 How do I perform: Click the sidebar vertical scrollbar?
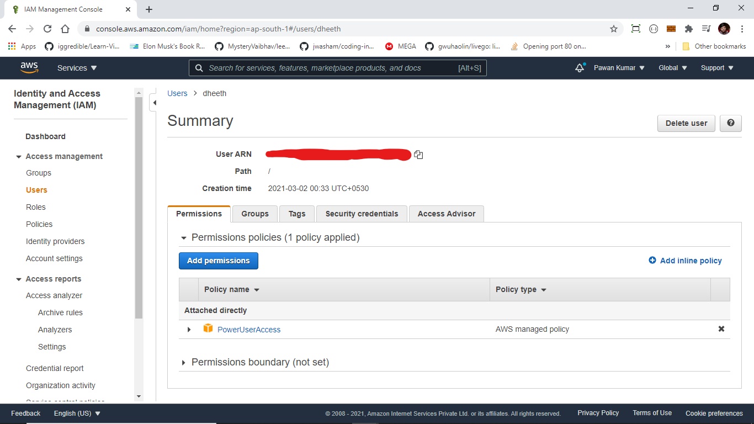139,207
